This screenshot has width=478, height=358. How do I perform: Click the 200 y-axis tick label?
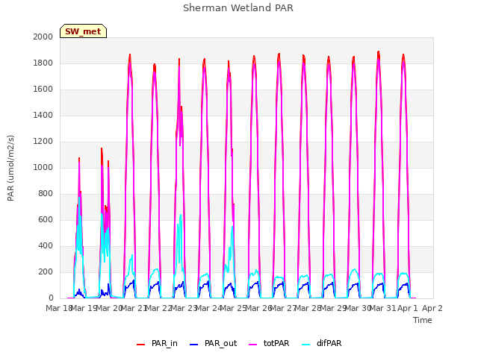coord(46,271)
